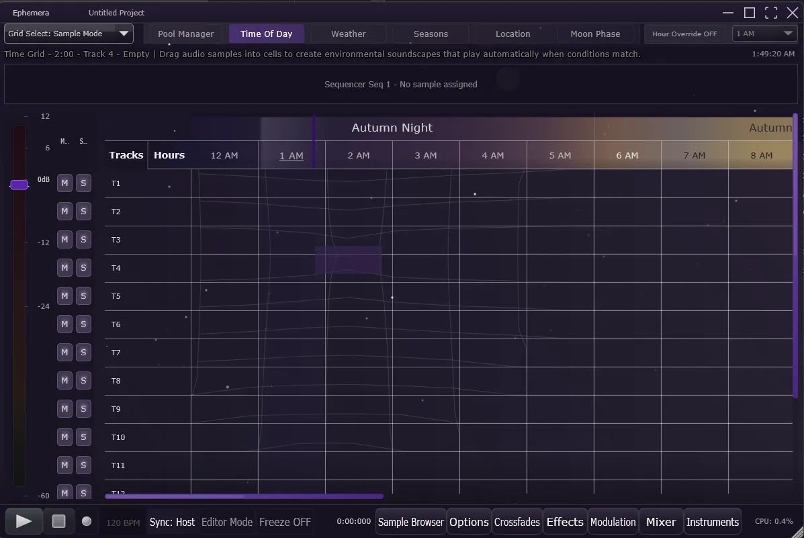Arm the Record transport button
This screenshot has height=538, width=804.
tap(85, 521)
